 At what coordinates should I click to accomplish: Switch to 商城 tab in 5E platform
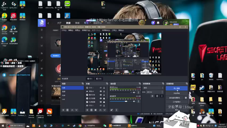[77, 23]
